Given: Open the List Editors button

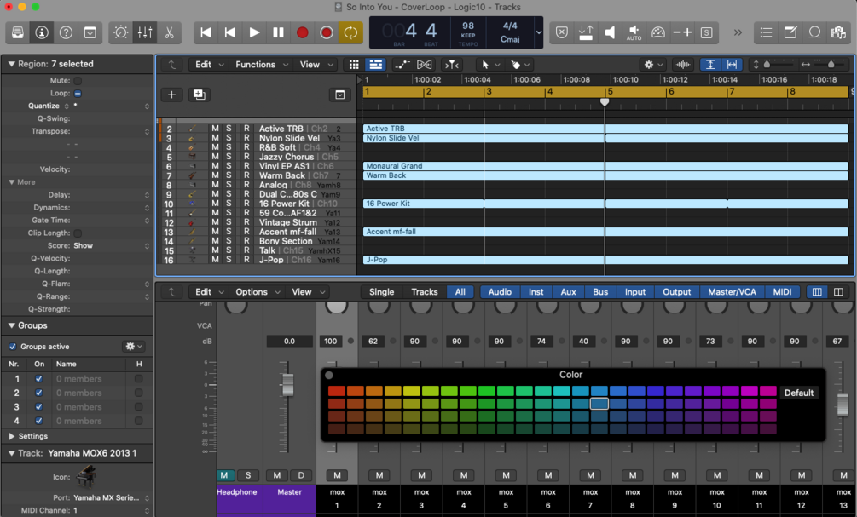Looking at the screenshot, I should pos(767,32).
